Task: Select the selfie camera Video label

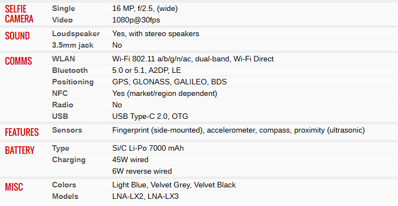Action: (62, 20)
